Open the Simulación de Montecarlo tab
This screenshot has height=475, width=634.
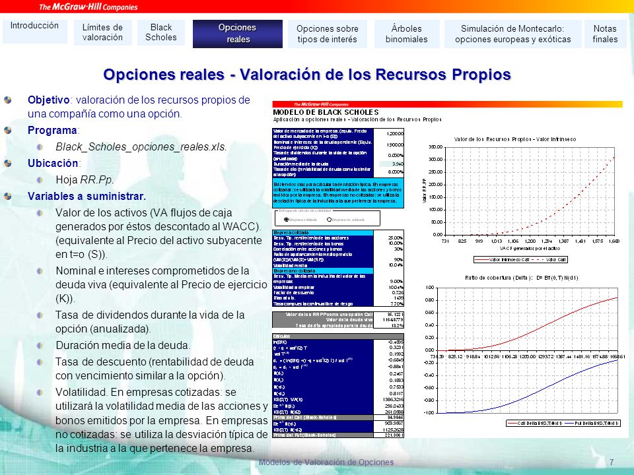tap(512, 34)
